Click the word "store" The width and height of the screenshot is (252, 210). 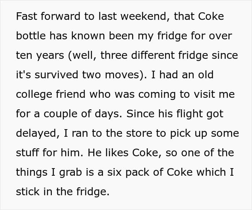coord(139,134)
